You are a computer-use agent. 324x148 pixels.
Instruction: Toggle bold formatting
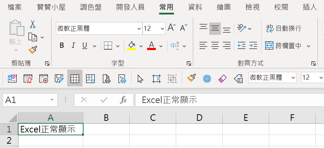pos(62,46)
